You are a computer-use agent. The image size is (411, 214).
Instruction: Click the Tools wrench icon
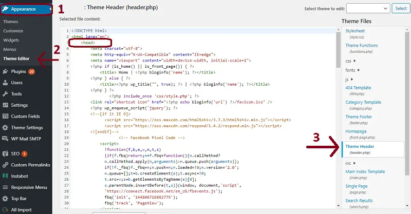coord(5,94)
